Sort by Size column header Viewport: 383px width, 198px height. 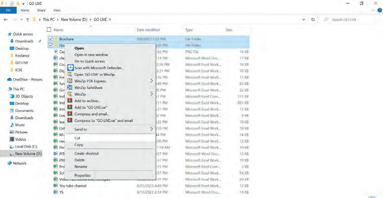click(x=229, y=30)
